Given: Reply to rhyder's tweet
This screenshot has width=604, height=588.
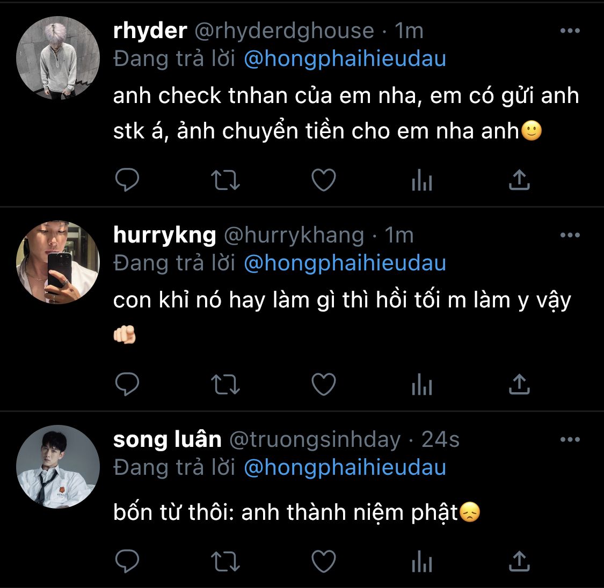Looking at the screenshot, I should [x=127, y=180].
